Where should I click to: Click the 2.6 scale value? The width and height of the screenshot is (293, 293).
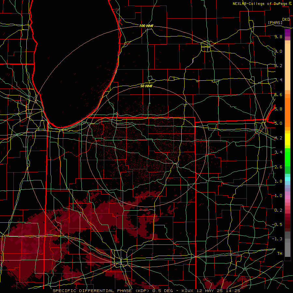coord(278,167)
